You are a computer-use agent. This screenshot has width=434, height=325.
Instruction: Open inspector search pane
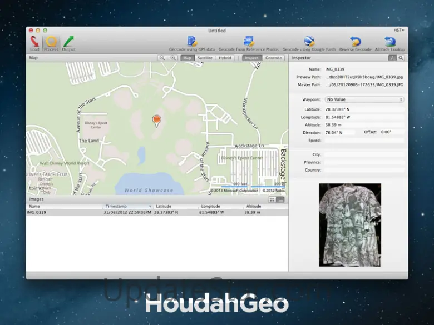[x=401, y=58]
